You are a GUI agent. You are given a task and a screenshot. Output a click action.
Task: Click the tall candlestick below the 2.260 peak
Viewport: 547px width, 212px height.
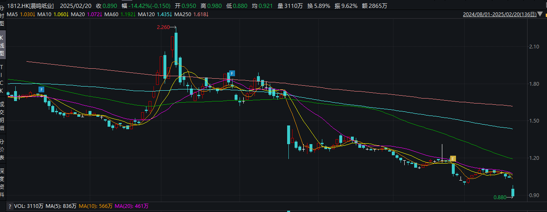[176, 48]
